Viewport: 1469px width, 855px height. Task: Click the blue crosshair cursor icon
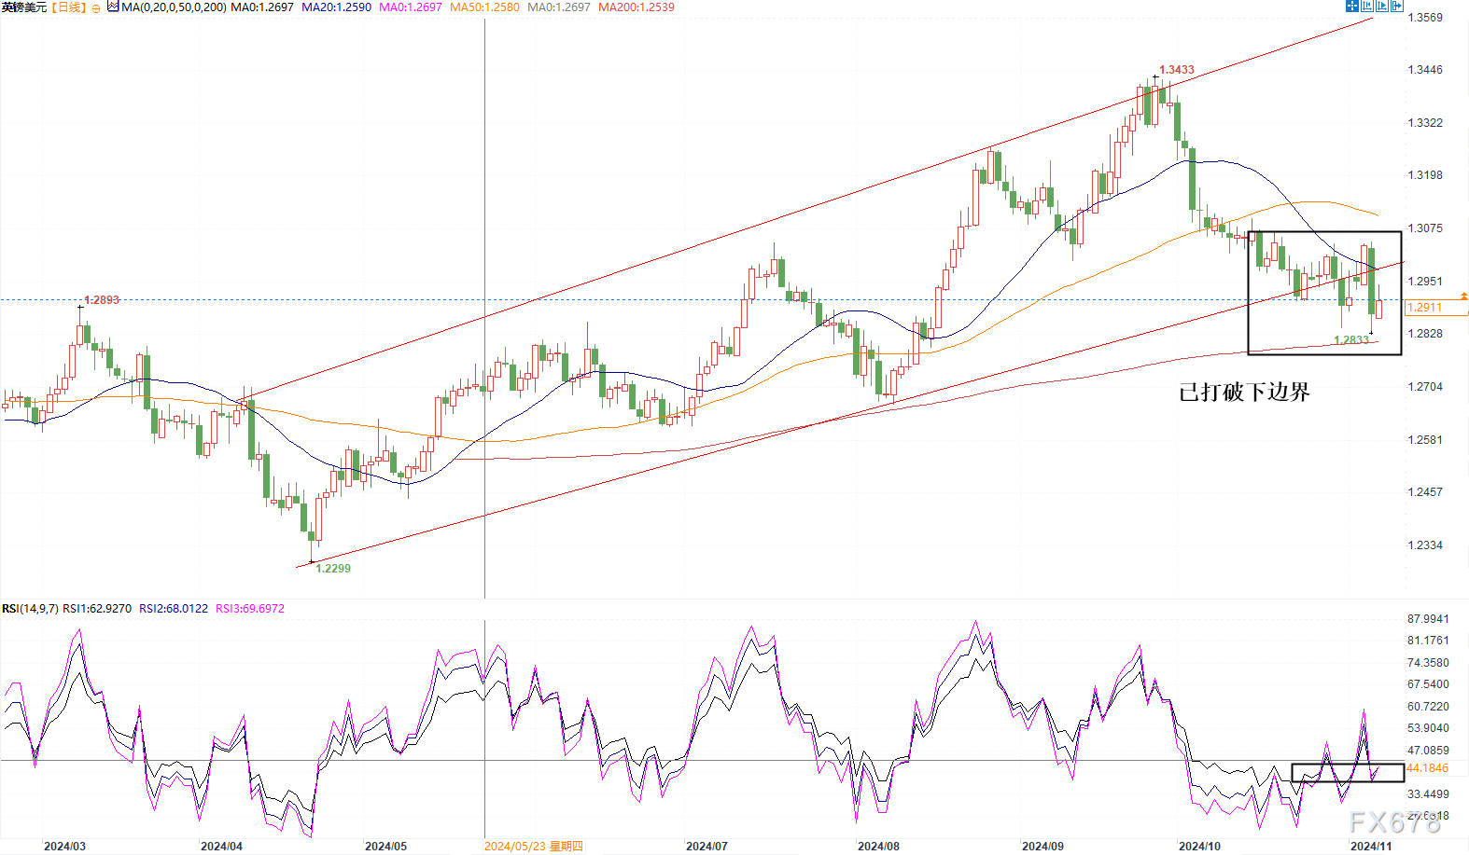1352,6
